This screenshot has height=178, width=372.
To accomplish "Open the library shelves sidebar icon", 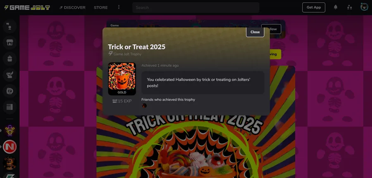I will [x=10, y=107].
